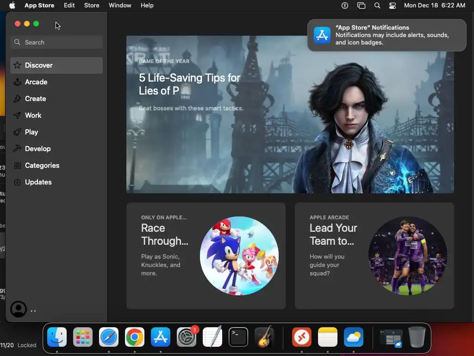Click 'Play as Sonic, Knuckles, and more.' text
This screenshot has width=474, height=356.
[161, 265]
